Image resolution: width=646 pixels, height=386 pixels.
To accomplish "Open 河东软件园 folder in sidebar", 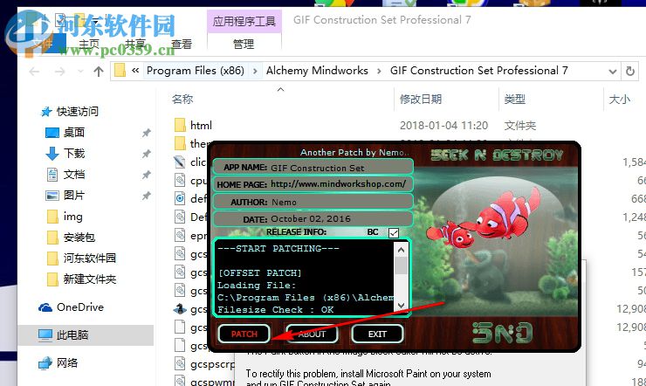I will (89, 258).
